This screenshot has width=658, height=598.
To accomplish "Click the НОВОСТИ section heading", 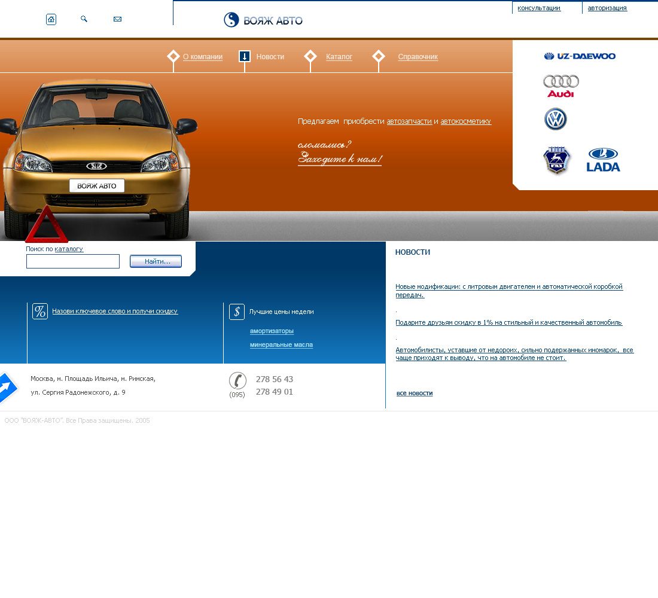I will click(x=413, y=252).
